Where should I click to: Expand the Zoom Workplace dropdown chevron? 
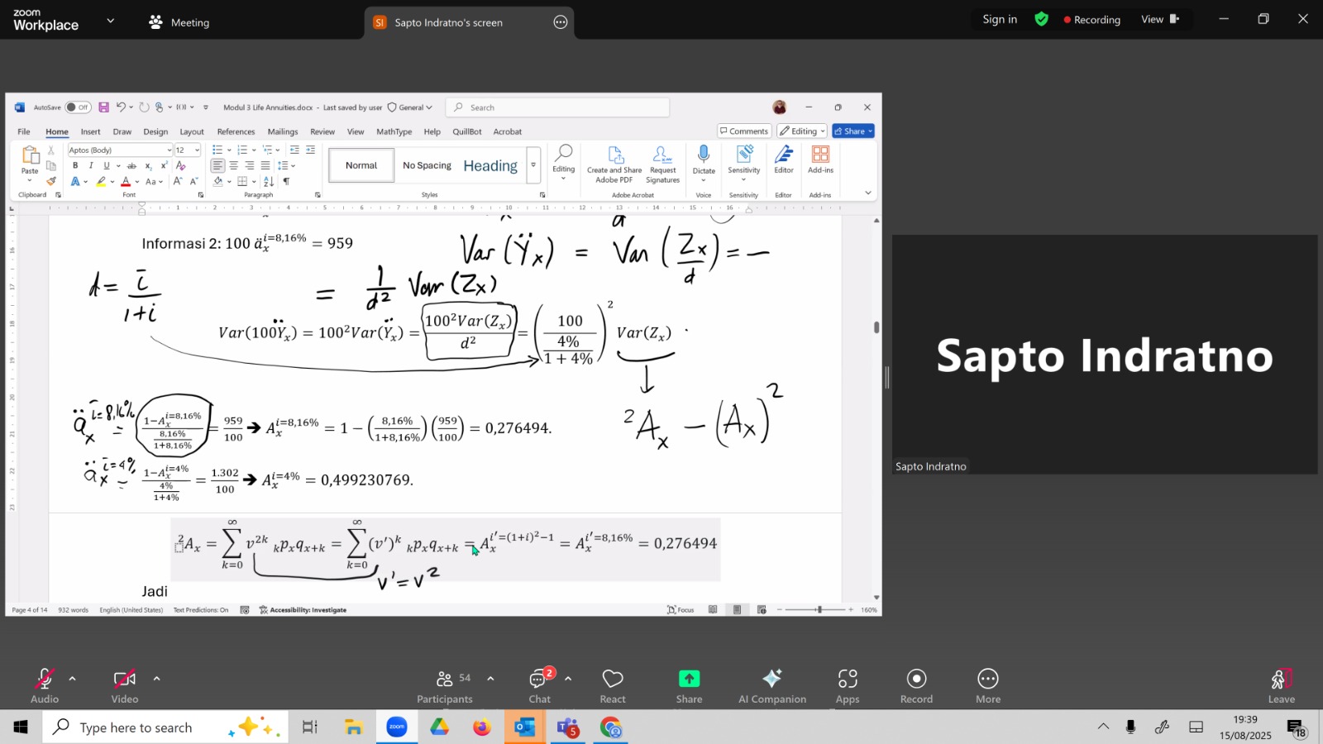click(x=111, y=21)
